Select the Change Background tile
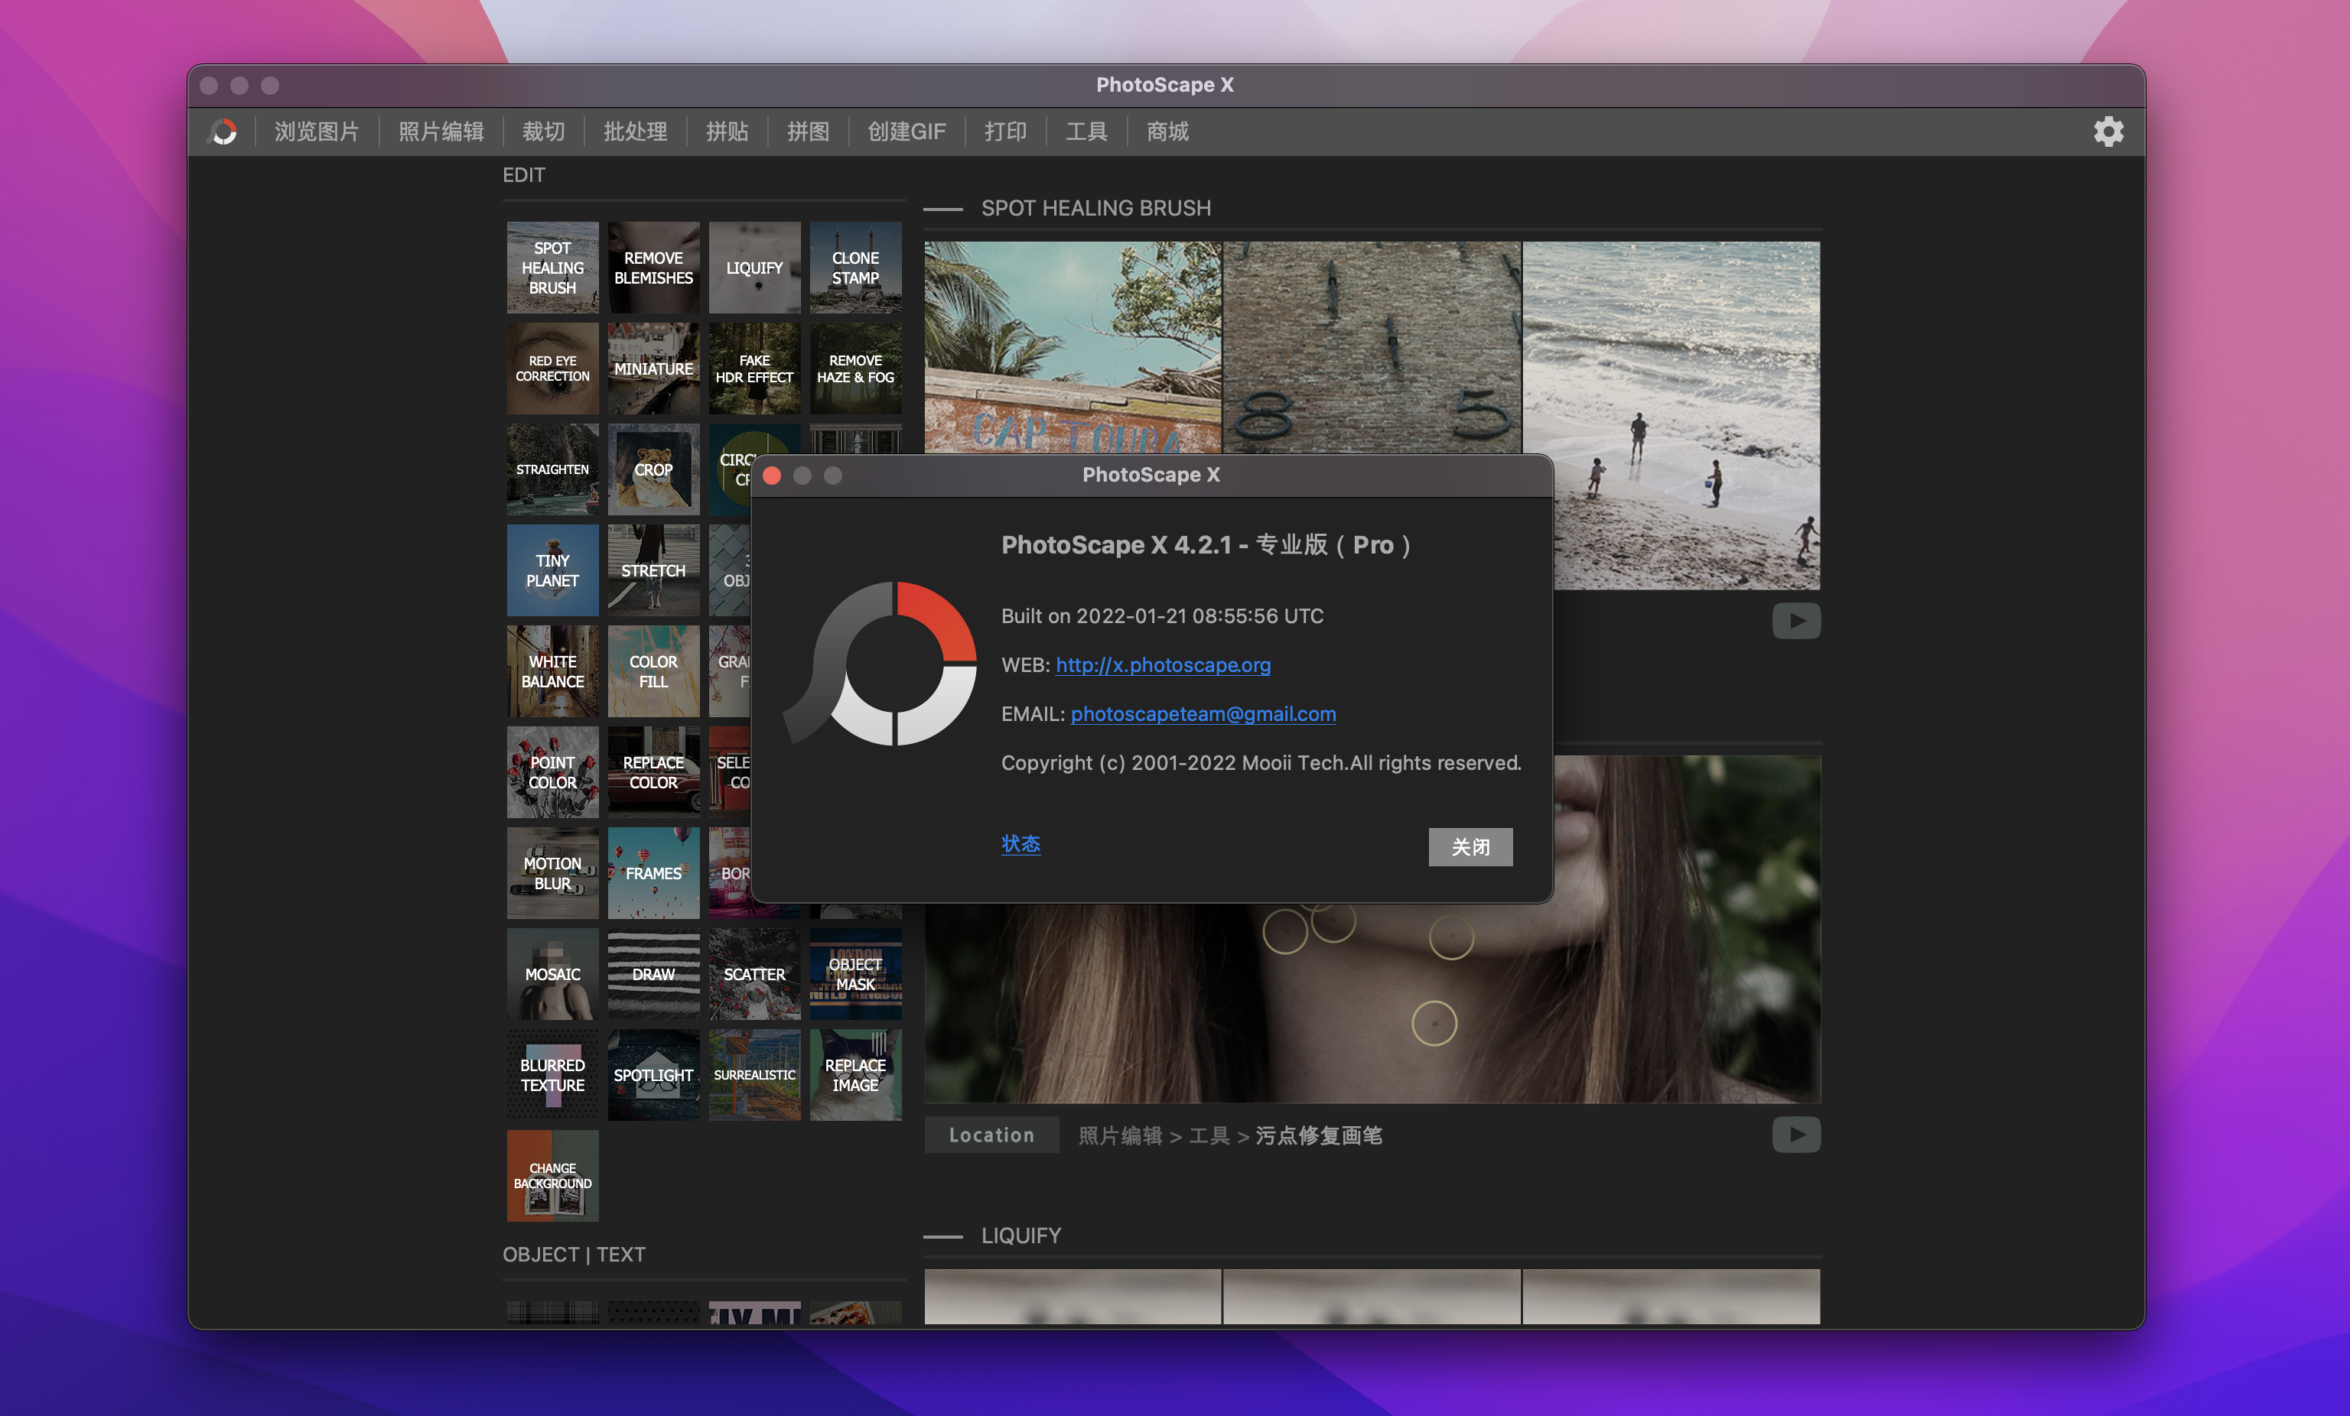The height and width of the screenshot is (1416, 2350). pos(552,1174)
